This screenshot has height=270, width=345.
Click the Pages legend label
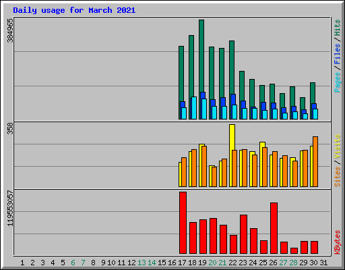(x=337, y=82)
